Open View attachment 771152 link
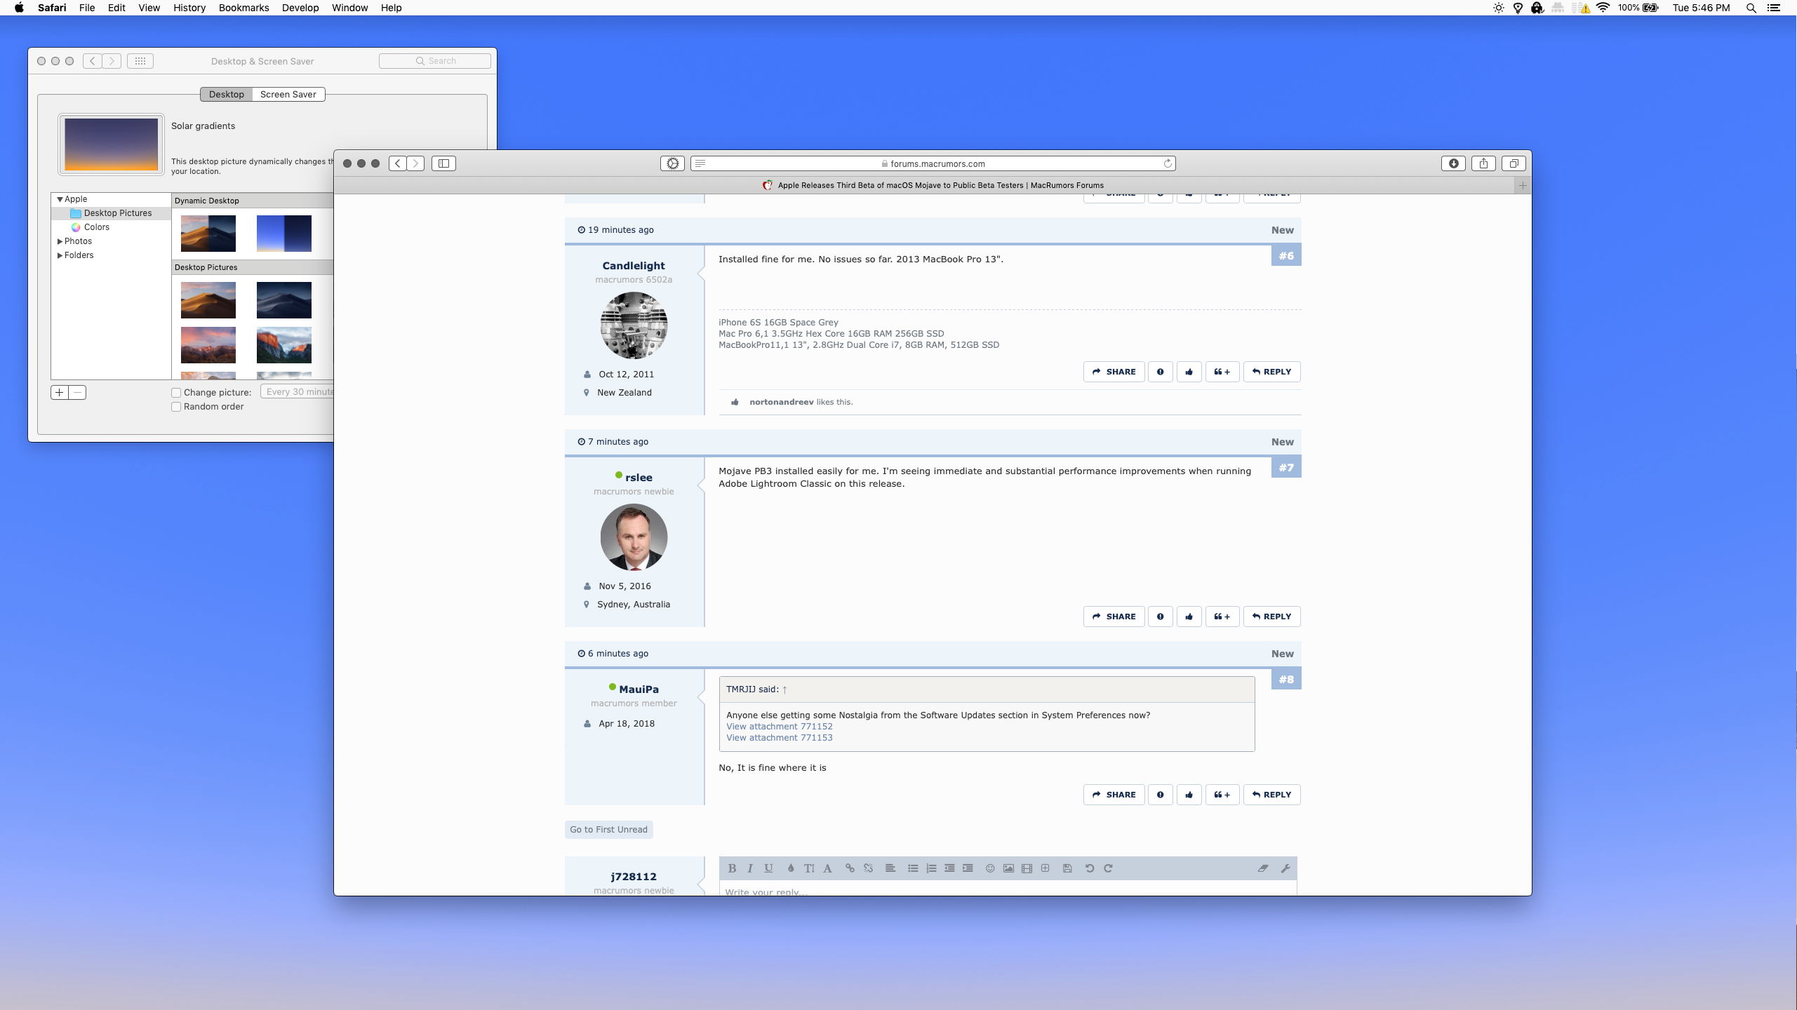 coord(779,727)
